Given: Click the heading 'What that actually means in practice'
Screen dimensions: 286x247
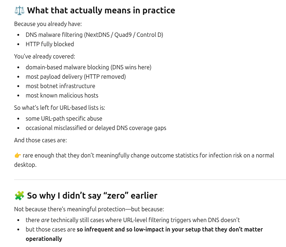Looking at the screenshot, I should tap(101, 10).
